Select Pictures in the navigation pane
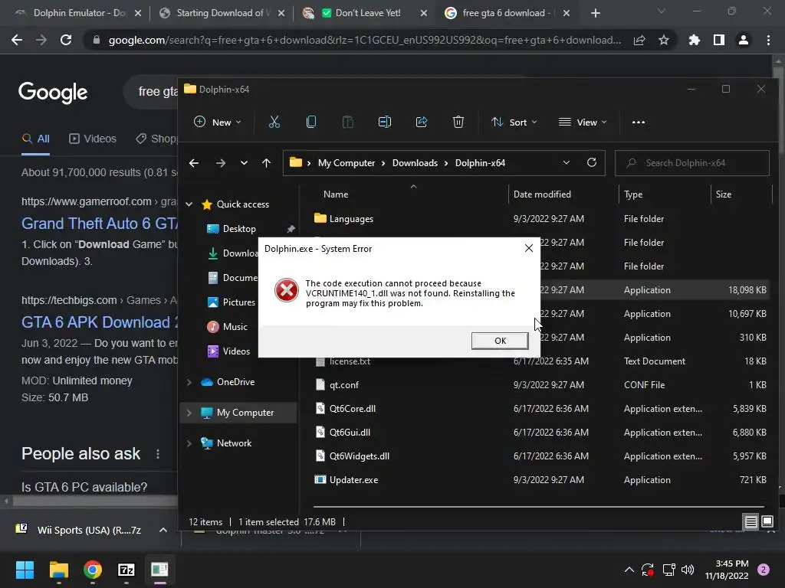Viewport: 785px width, 588px height. pos(239,302)
